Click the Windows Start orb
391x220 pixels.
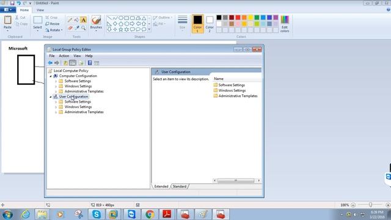coord(7,215)
